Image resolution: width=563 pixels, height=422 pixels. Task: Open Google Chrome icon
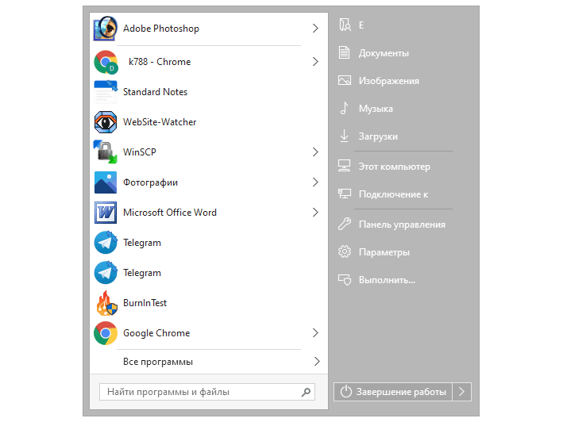tap(105, 333)
